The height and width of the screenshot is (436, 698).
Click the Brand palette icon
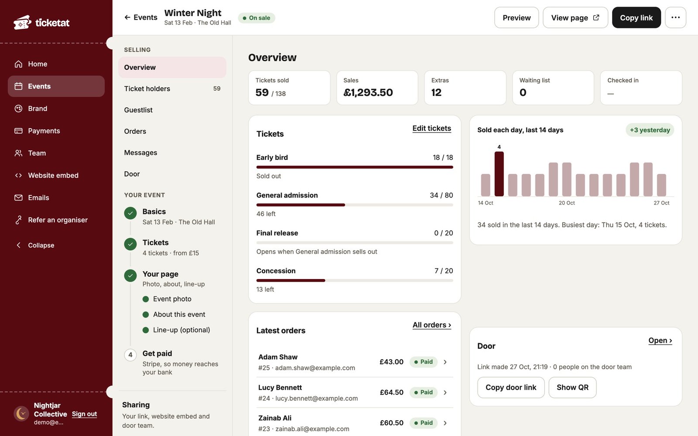(x=18, y=109)
